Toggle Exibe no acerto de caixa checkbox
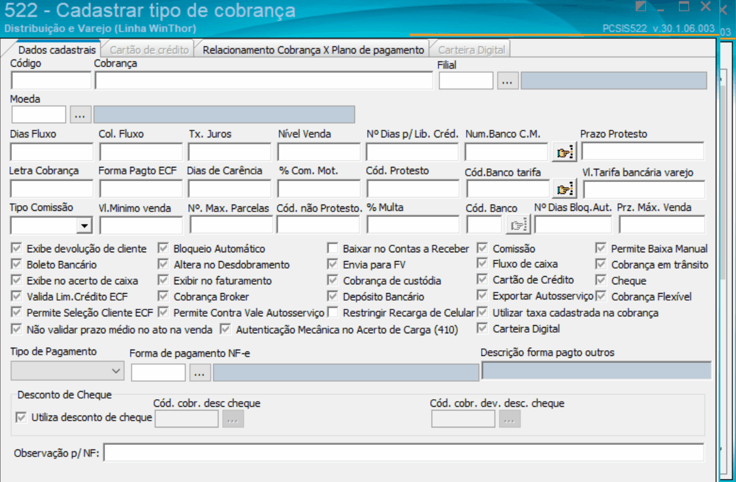 (16, 280)
